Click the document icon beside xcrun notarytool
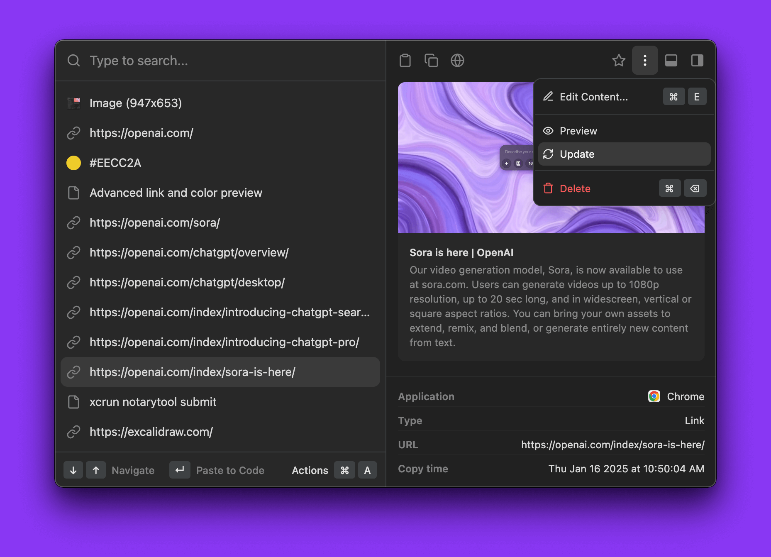This screenshot has height=557, width=771. click(x=74, y=402)
